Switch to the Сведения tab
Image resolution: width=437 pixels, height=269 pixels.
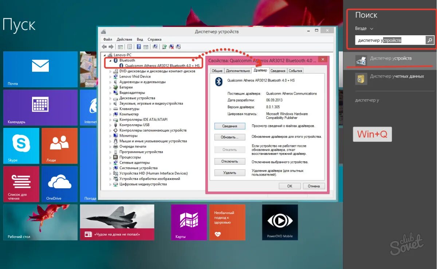pos(278,71)
